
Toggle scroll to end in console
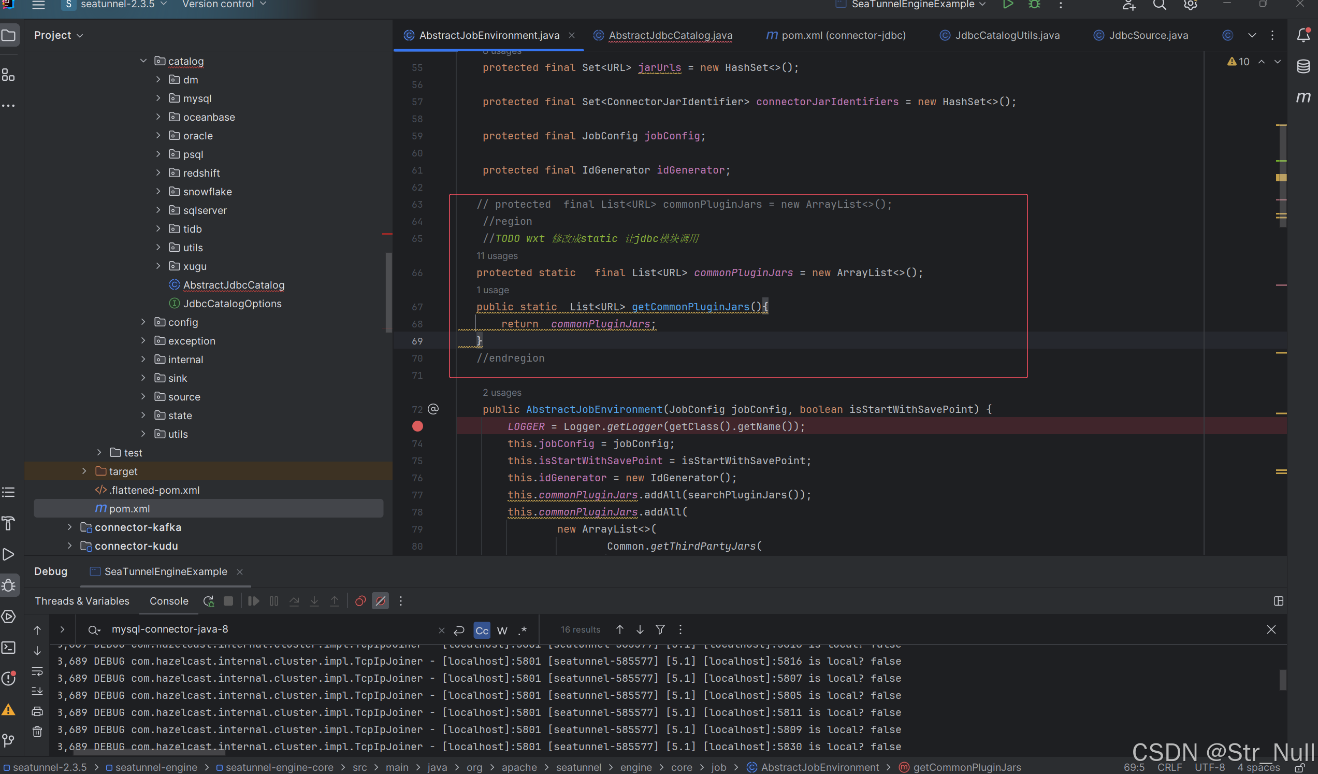coord(37,691)
